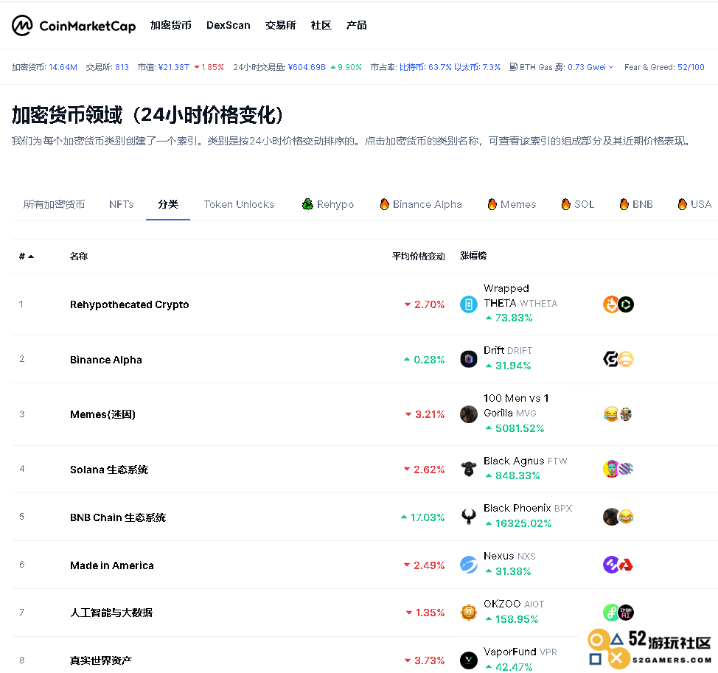Click the VaporFund VPR coin icon
Image resolution: width=718 pixels, height=673 pixels.
[x=468, y=660]
